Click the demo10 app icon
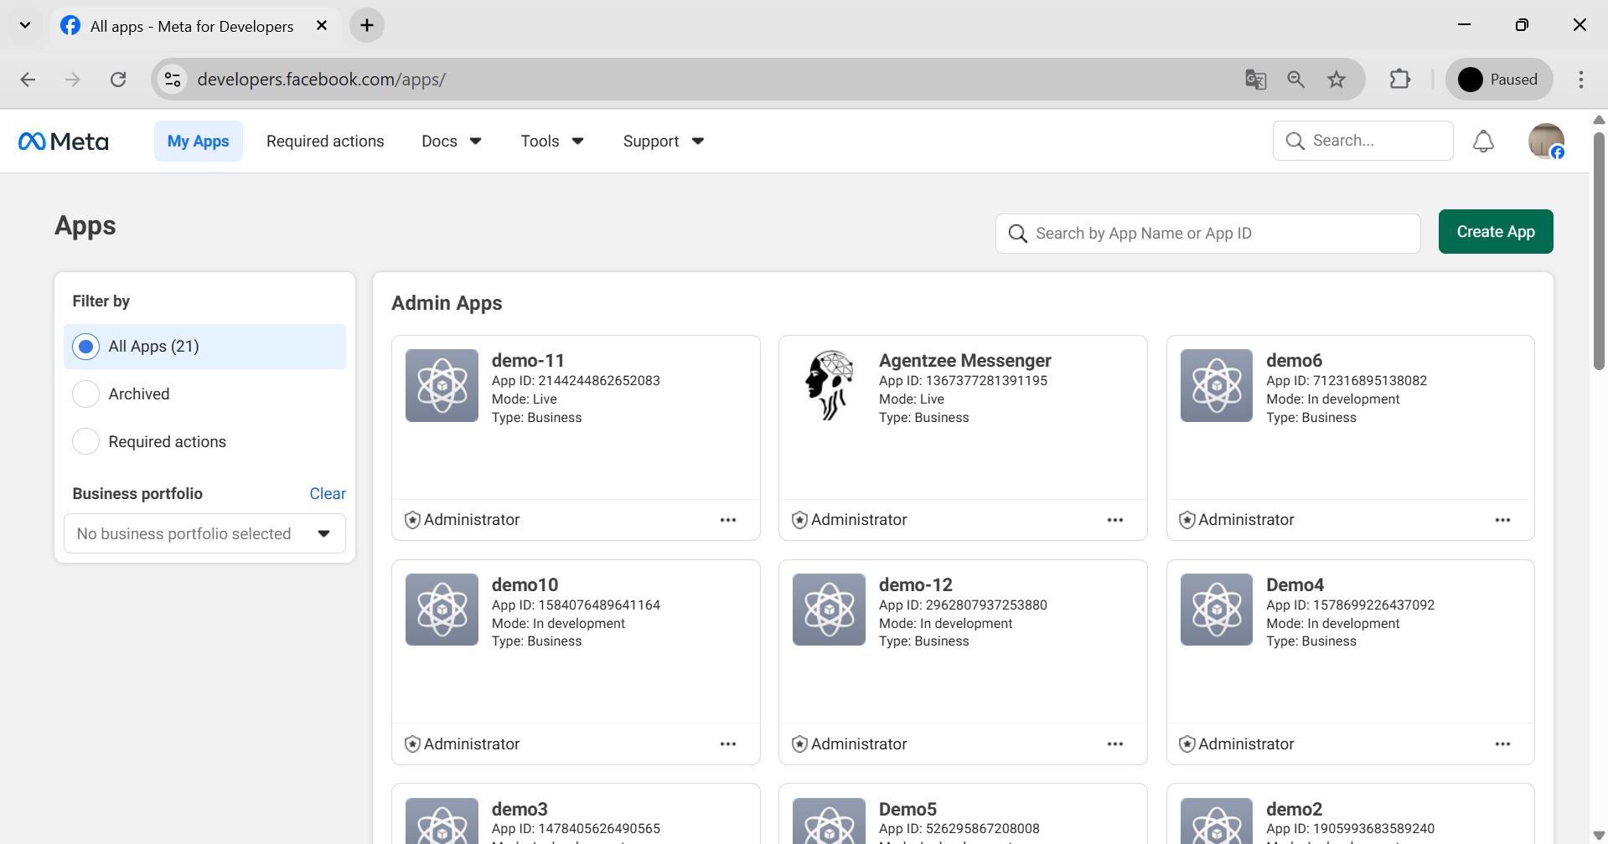Image resolution: width=1608 pixels, height=844 pixels. pyautogui.click(x=442, y=610)
